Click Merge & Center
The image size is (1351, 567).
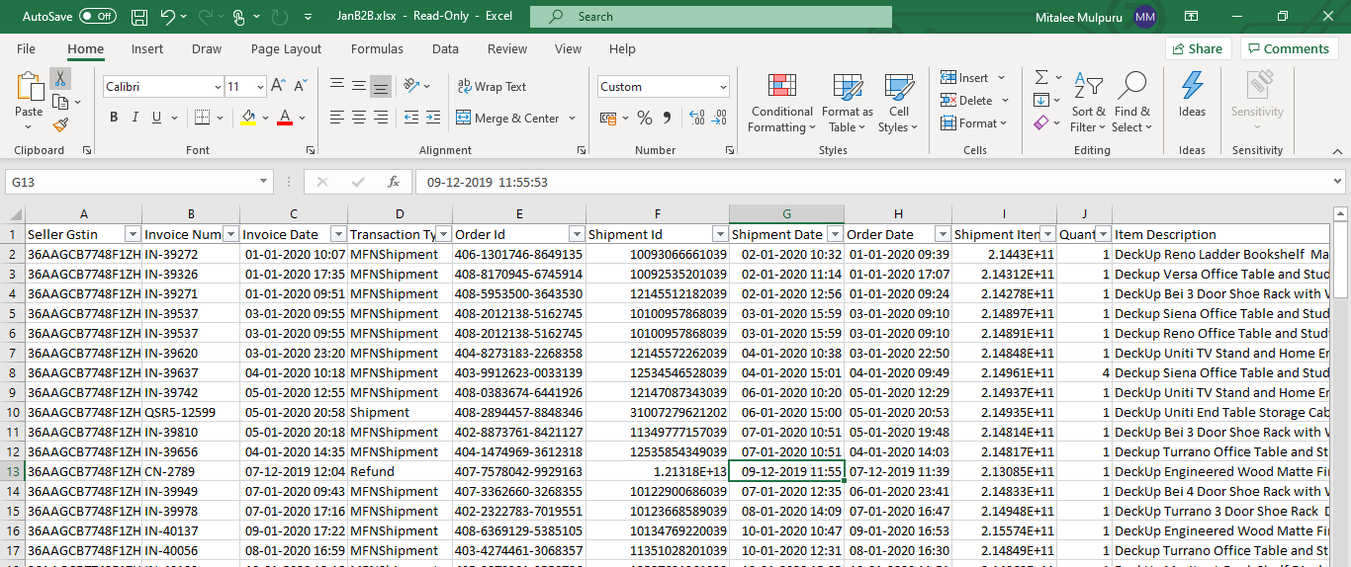(x=508, y=118)
